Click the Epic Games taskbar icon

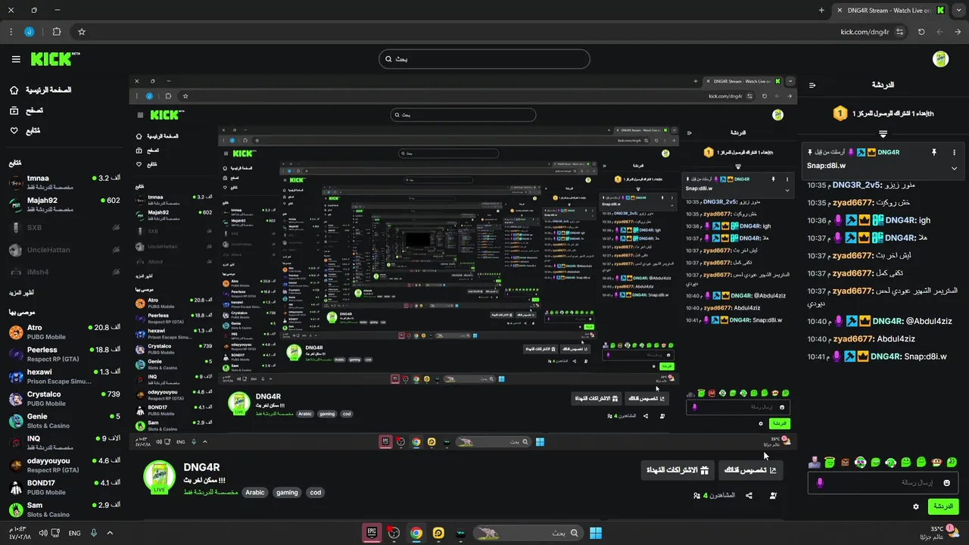tap(371, 533)
